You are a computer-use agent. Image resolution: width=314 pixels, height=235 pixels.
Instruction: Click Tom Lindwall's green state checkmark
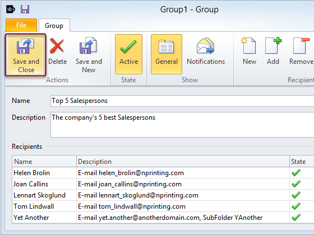(296, 206)
